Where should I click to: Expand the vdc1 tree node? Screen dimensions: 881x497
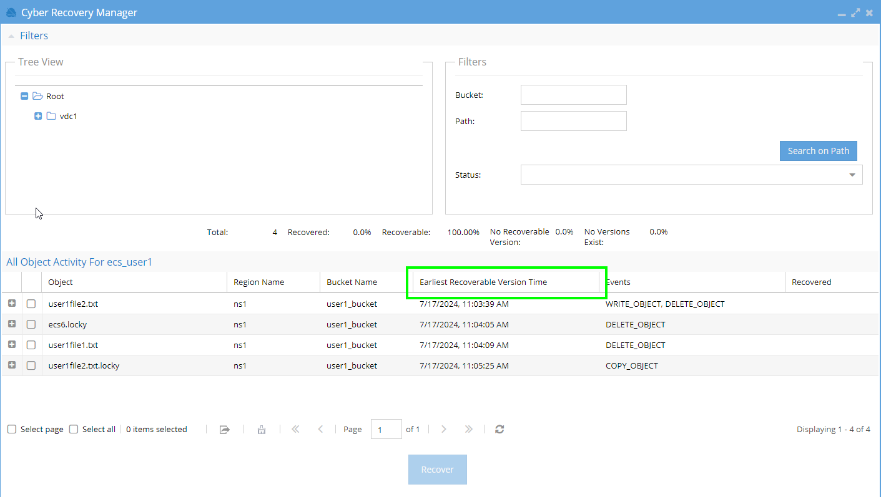tap(38, 116)
